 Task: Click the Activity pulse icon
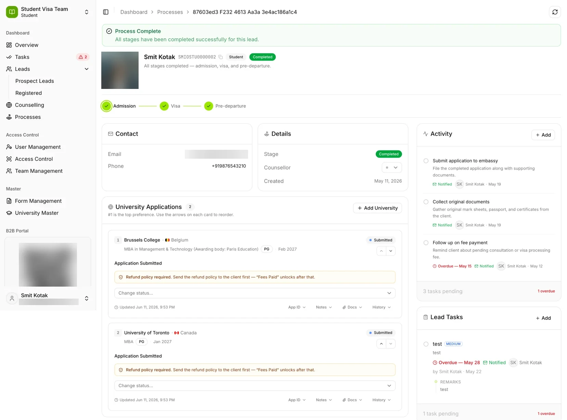click(425, 134)
